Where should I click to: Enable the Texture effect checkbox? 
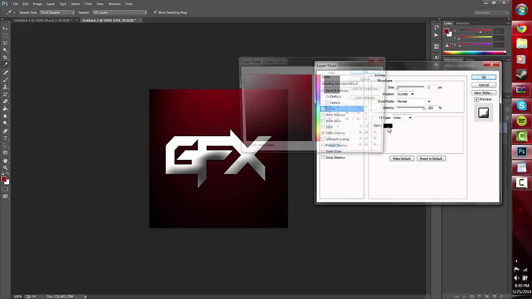pos(327,103)
